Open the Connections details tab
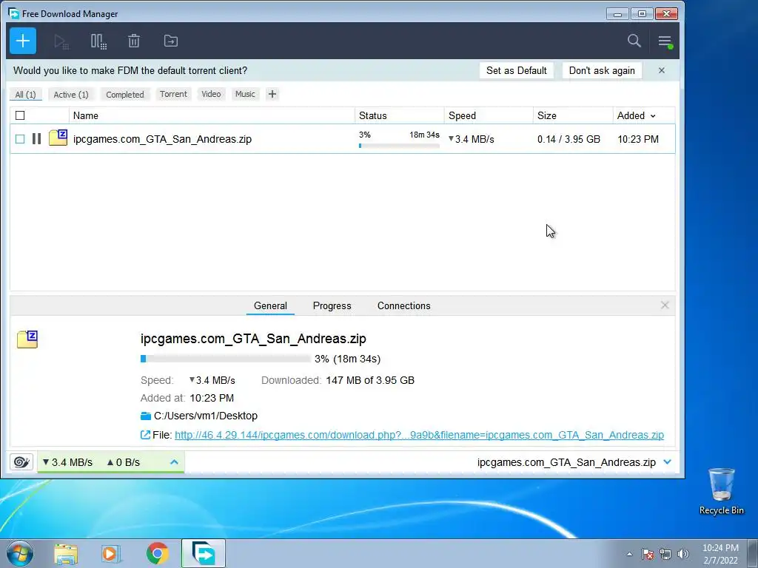Viewport: 758px width, 568px height. 403,305
